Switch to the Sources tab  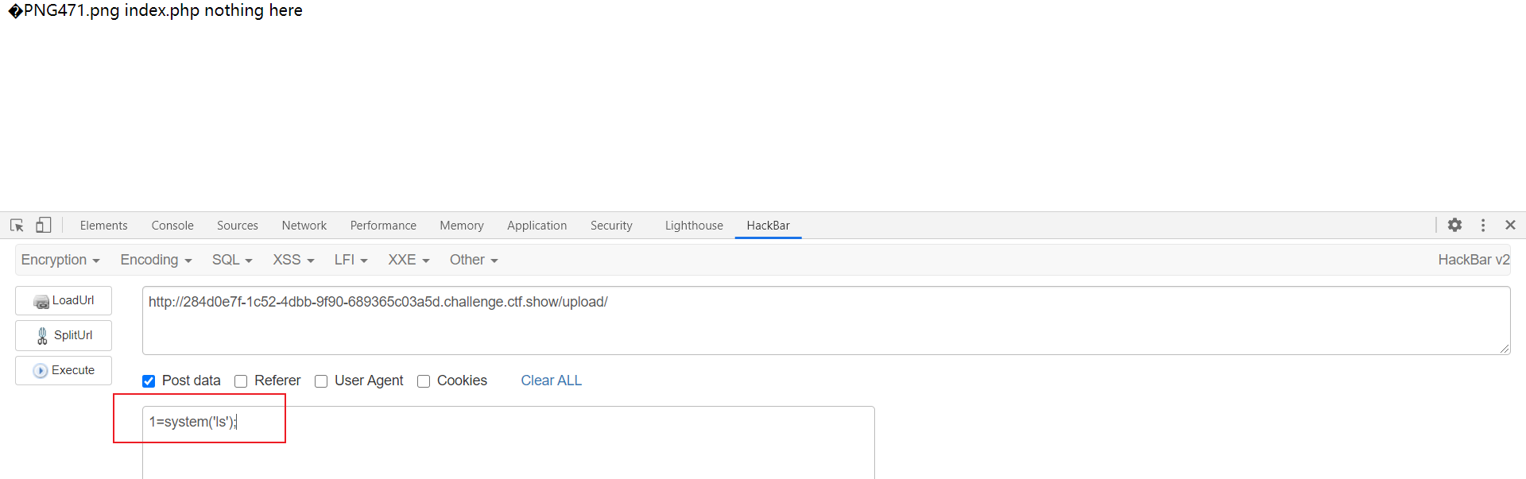click(238, 226)
